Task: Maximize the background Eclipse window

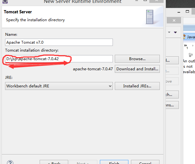Action: coord(187,11)
